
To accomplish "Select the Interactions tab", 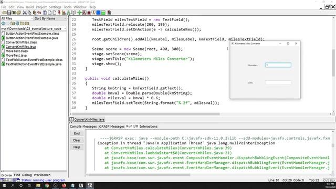I will pyautogui.click(x=149, y=127).
